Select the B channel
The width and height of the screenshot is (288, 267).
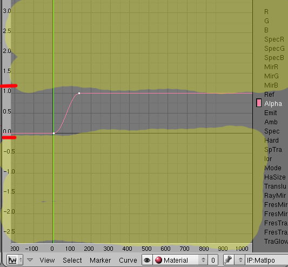tap(266, 30)
